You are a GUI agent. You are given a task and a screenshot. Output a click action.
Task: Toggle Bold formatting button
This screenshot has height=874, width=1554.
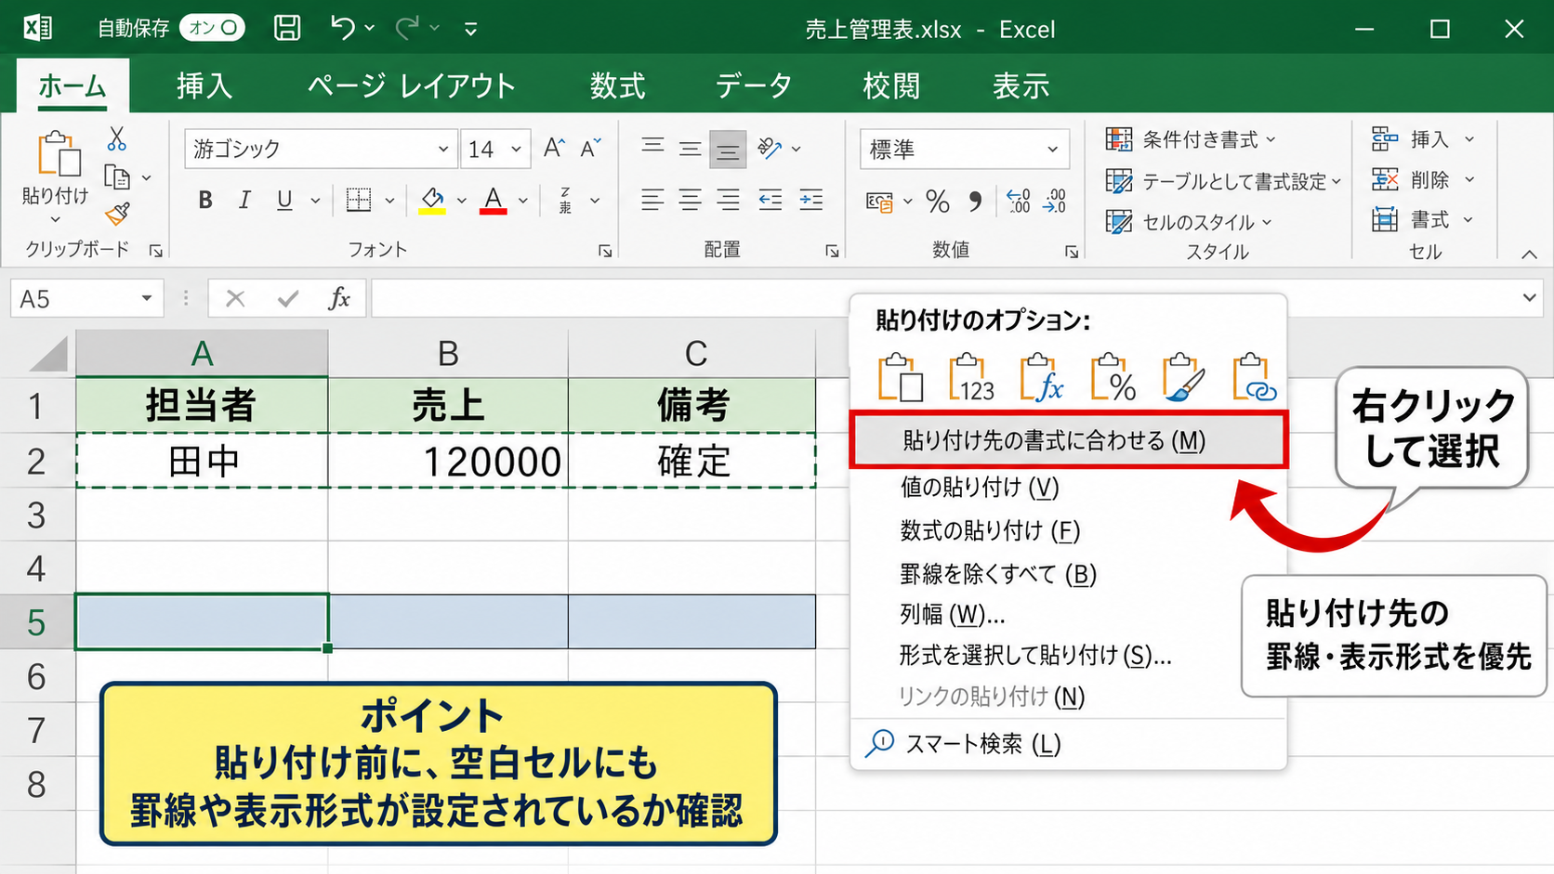205,201
